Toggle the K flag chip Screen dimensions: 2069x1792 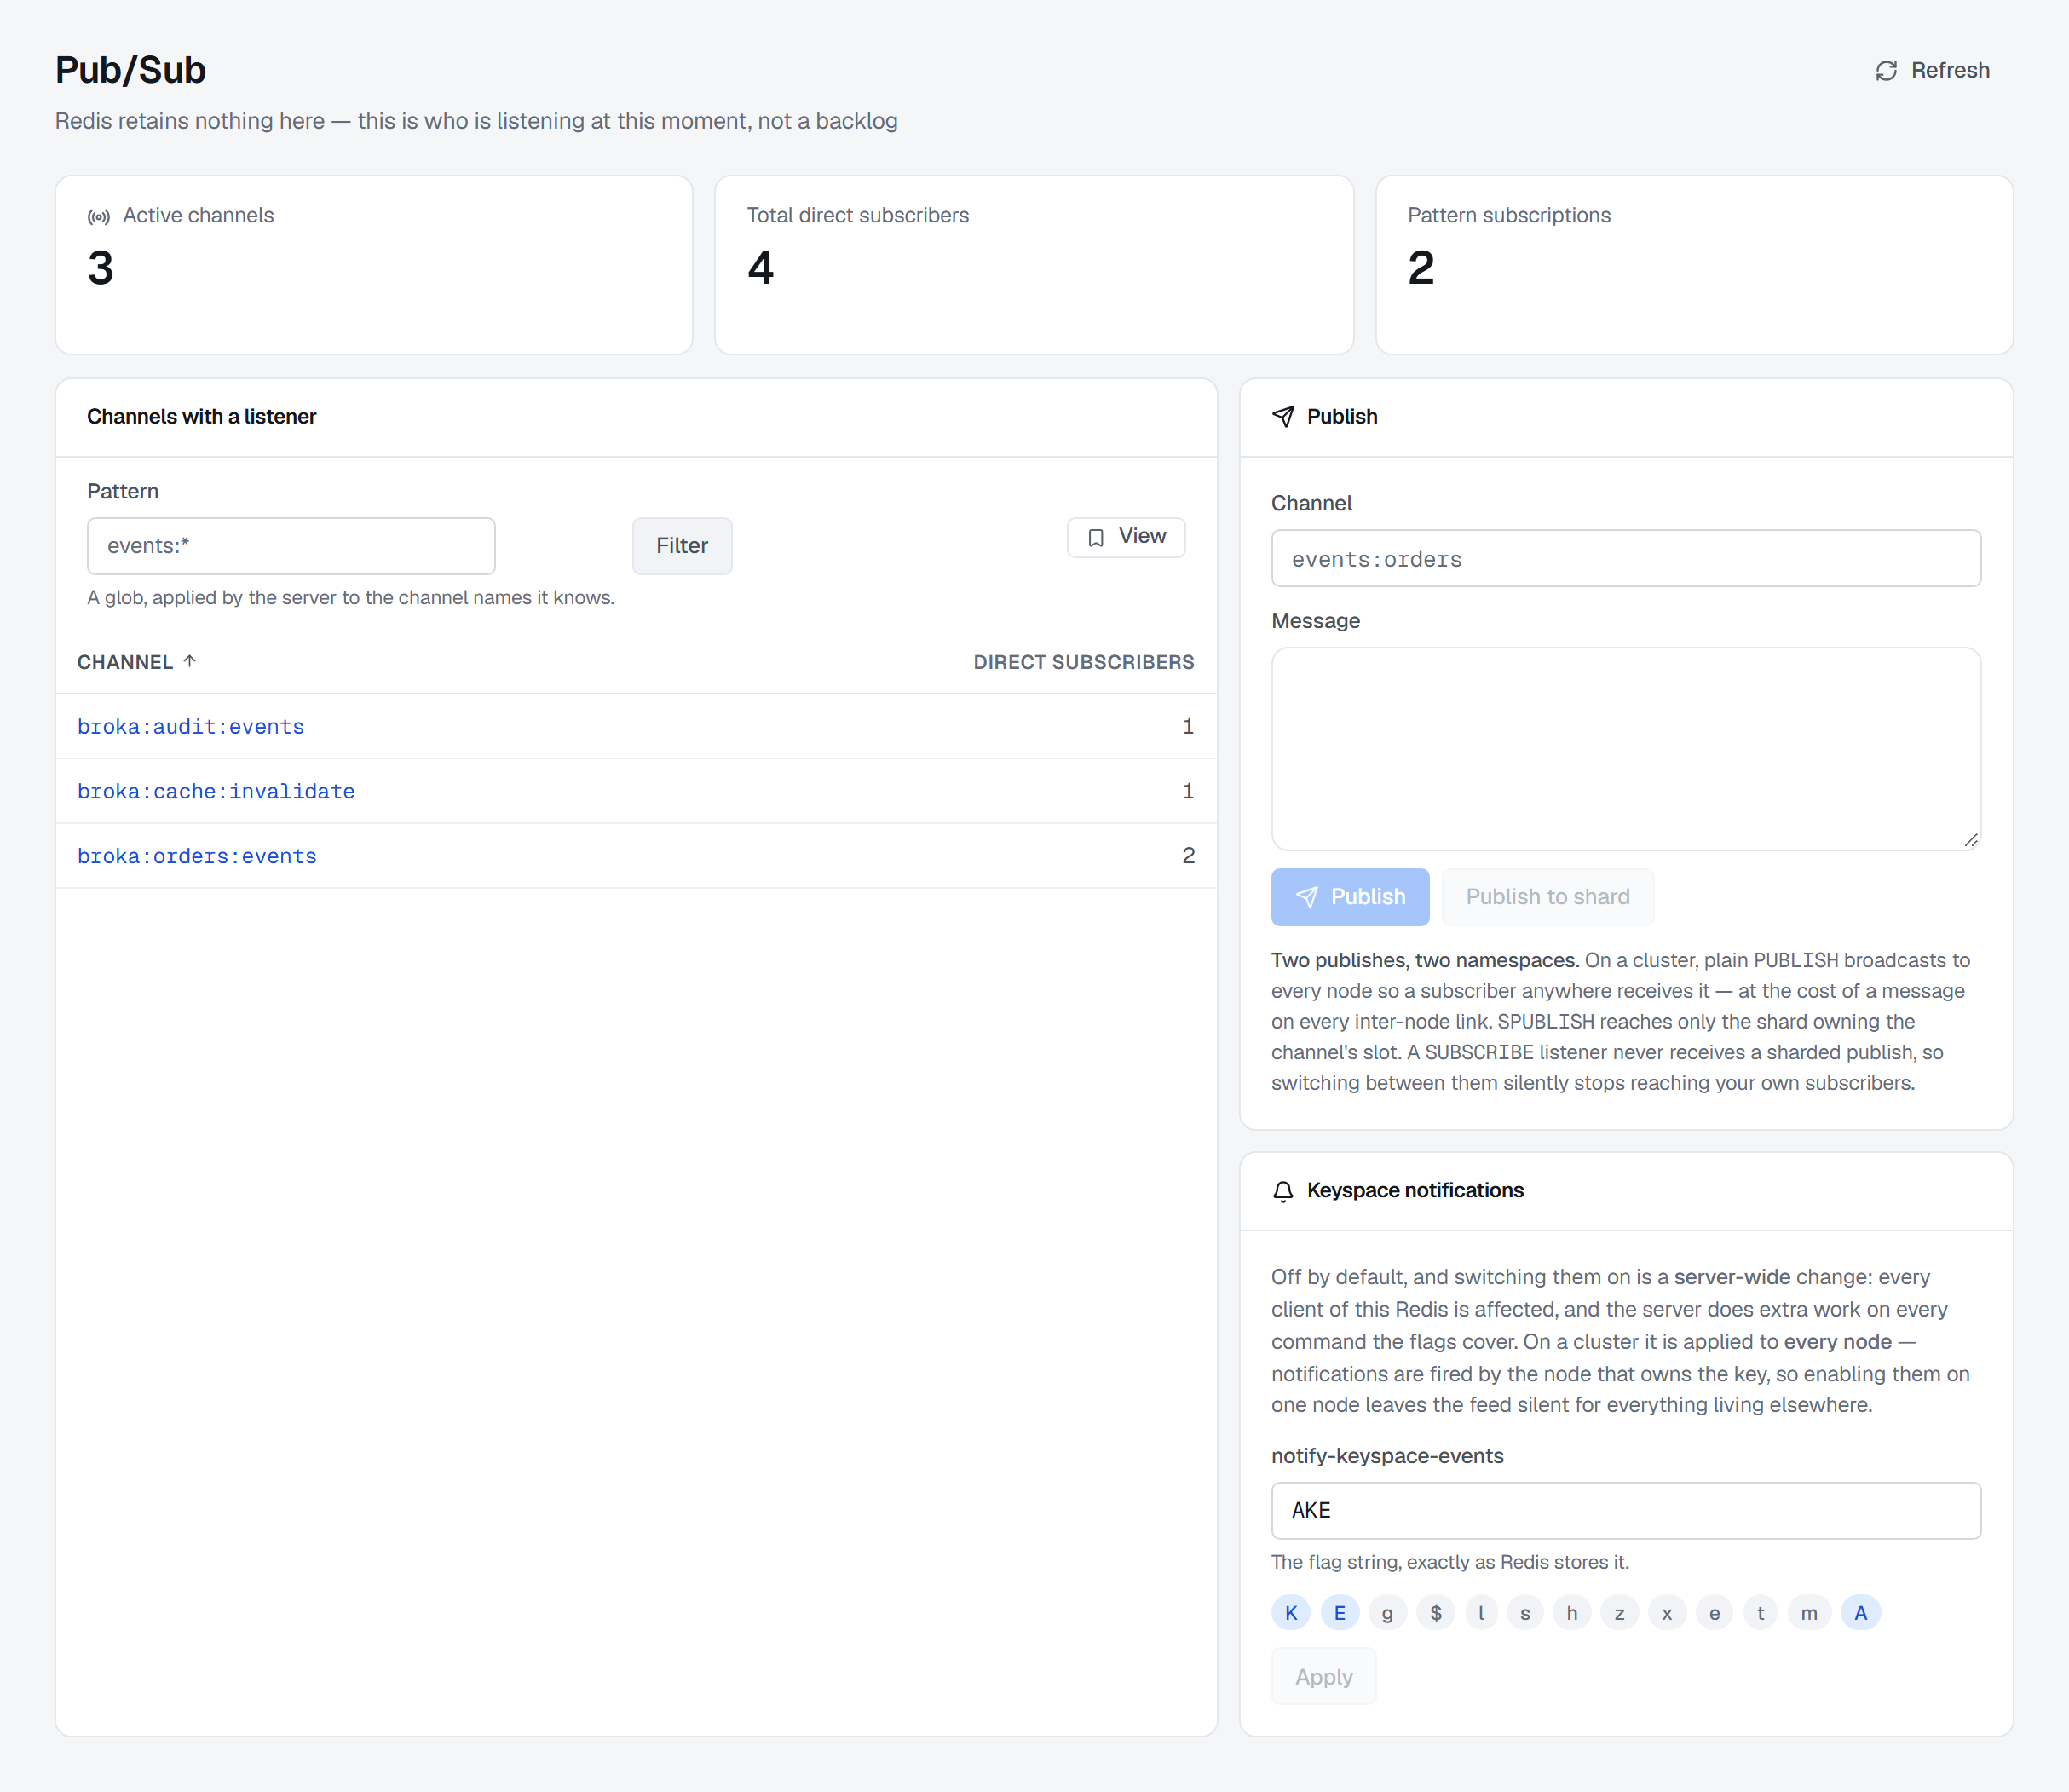click(1291, 1613)
